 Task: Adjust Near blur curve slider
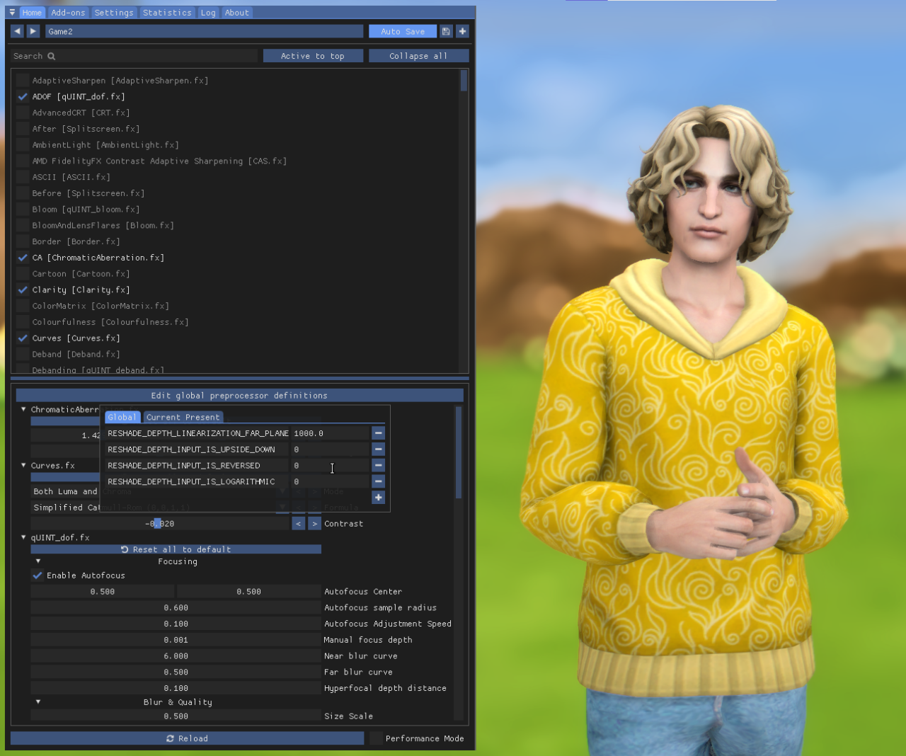point(176,655)
